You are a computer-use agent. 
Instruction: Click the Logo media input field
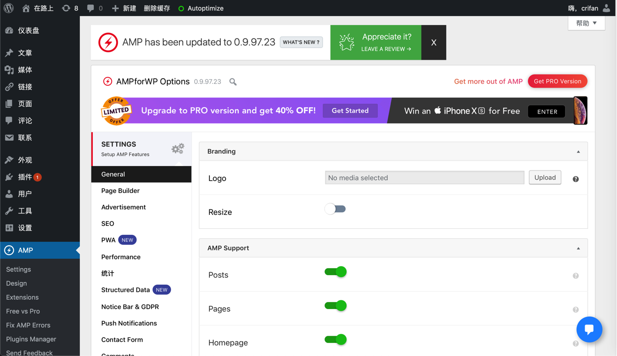[425, 178]
